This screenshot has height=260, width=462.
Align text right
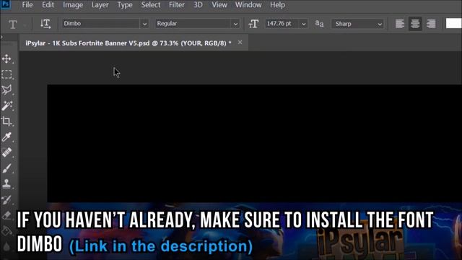(431, 24)
